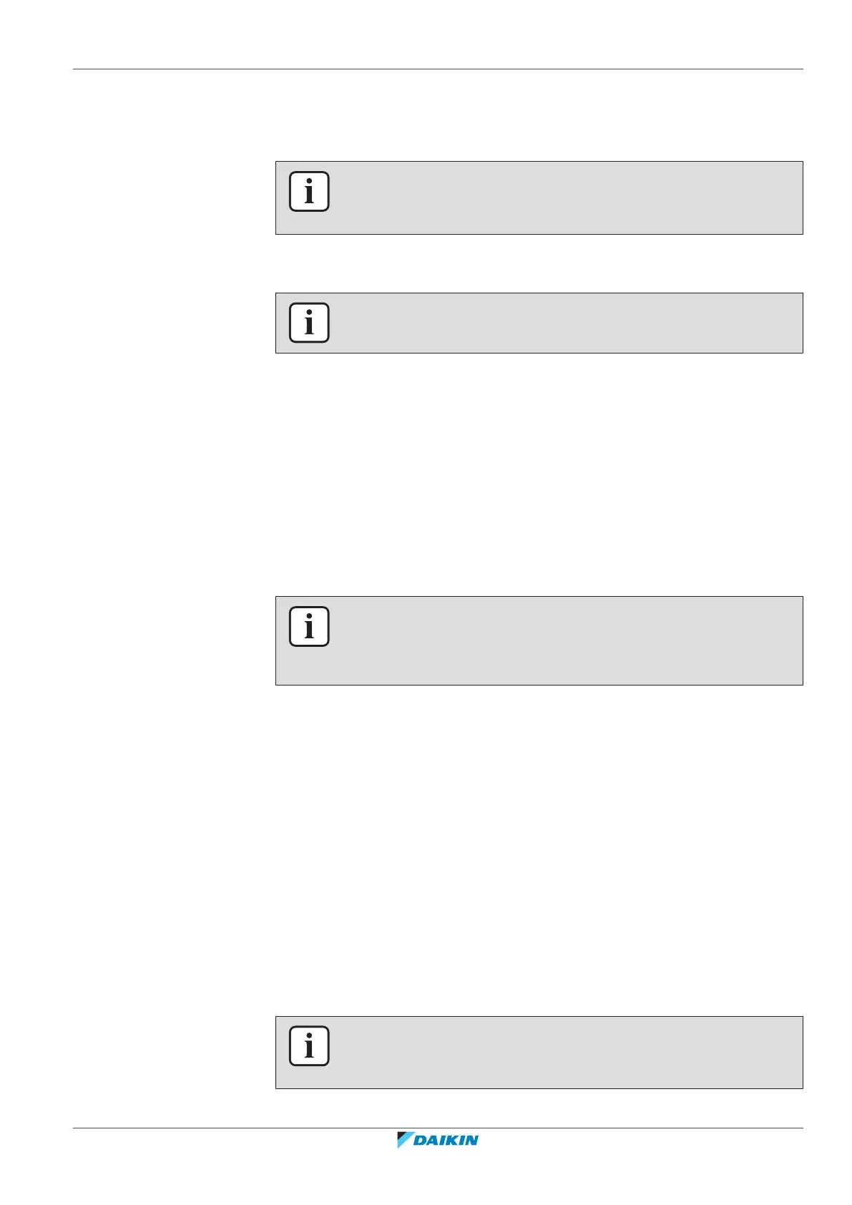This screenshot has height=1205, width=852.
Task: Click the DAIKIN wordmark text
Action: tap(446, 1141)
